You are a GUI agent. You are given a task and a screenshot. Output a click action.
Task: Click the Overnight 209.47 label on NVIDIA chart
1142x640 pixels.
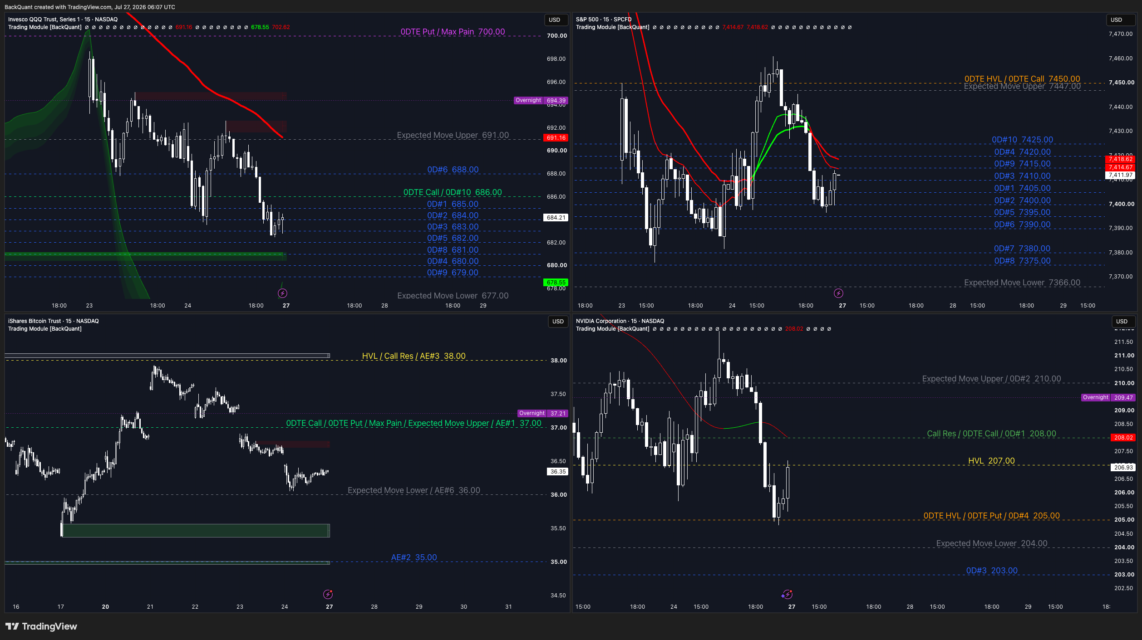coord(1108,397)
